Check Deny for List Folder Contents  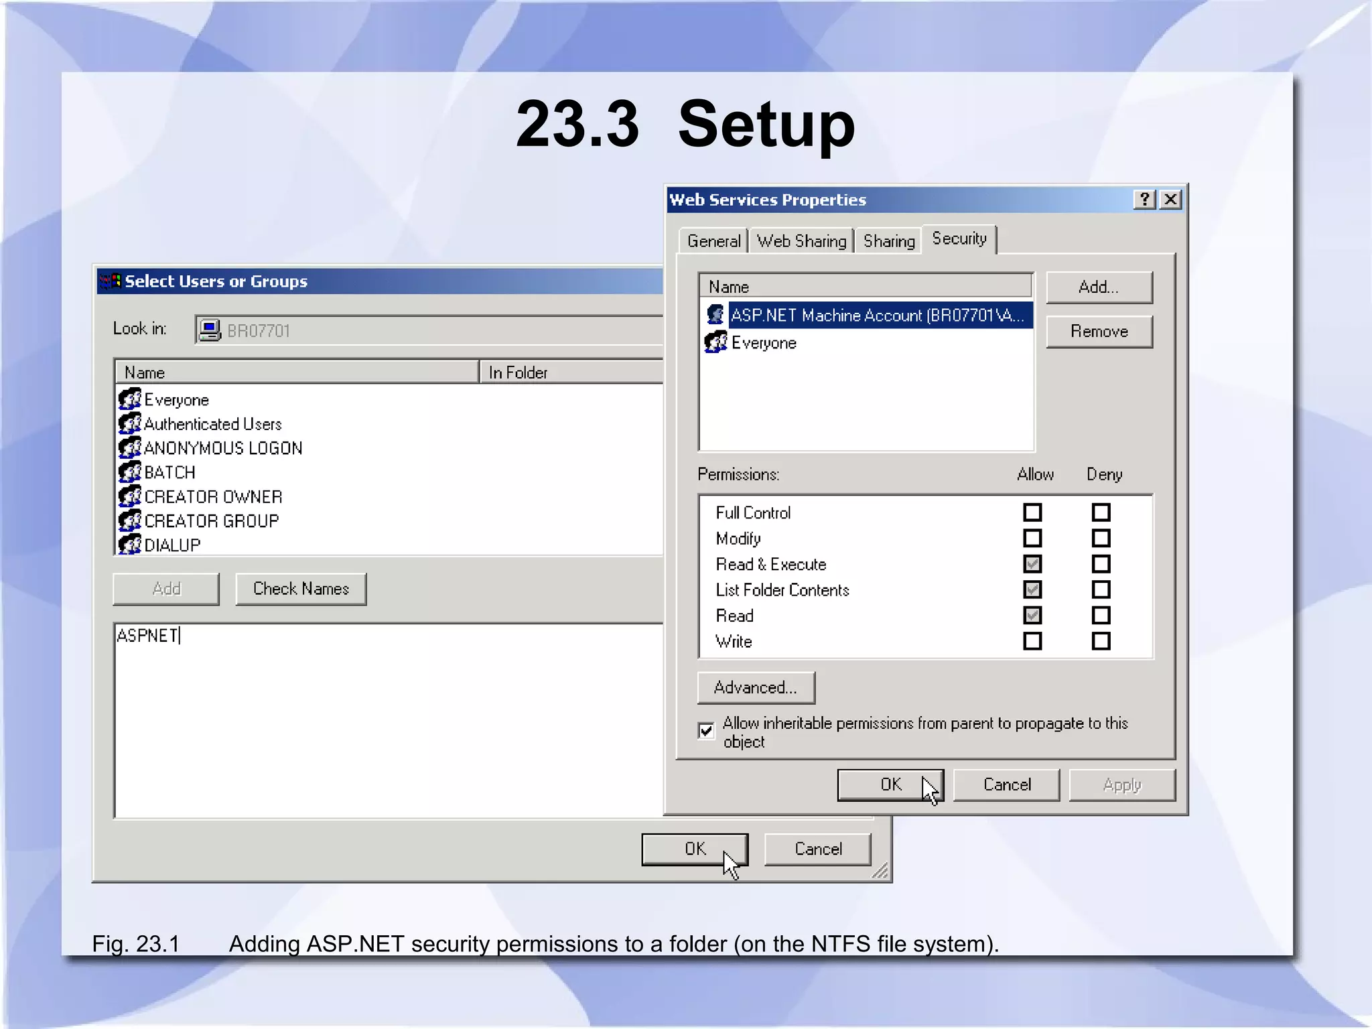pyautogui.click(x=1101, y=590)
